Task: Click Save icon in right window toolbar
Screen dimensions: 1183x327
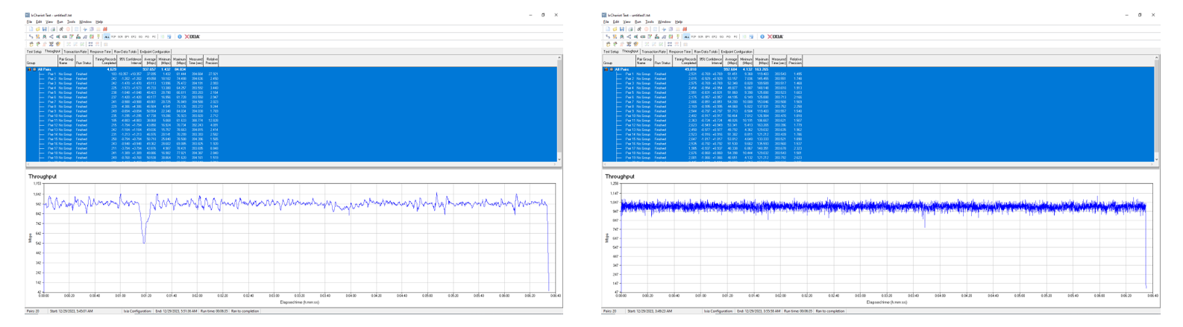Action: (x=621, y=29)
